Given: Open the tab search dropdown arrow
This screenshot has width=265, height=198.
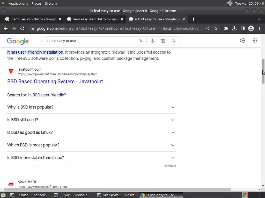Looking at the screenshot, I should tap(259, 19).
